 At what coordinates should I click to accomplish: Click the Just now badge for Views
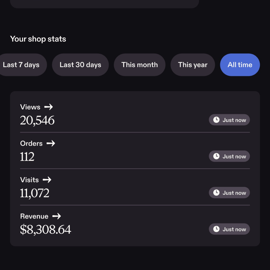click(229, 120)
